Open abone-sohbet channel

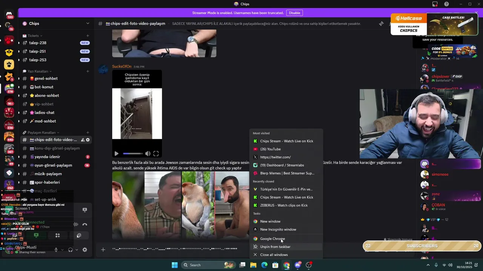tap(56, 96)
